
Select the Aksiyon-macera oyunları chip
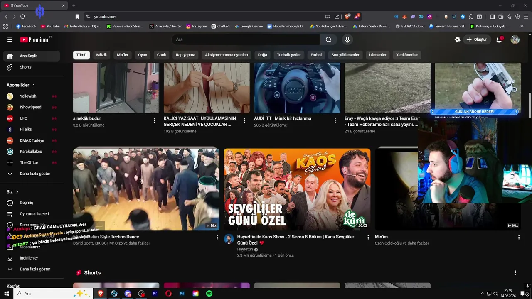tap(227, 55)
